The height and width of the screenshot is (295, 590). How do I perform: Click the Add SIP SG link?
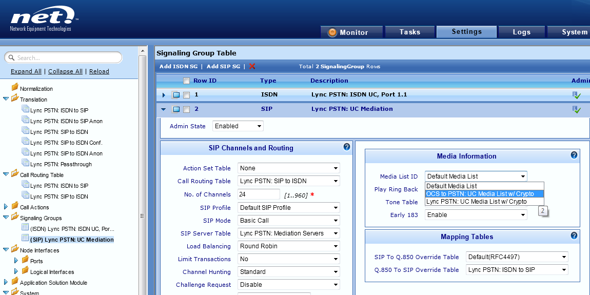pyautogui.click(x=223, y=67)
